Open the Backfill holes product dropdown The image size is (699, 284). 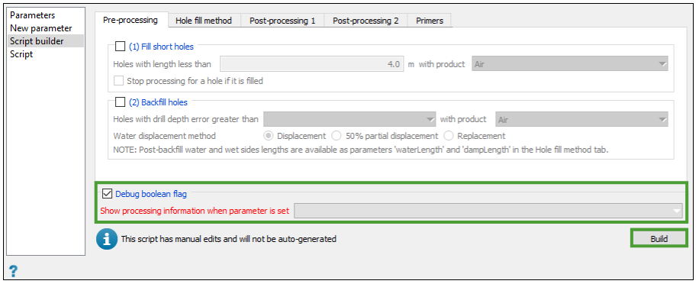581,120
